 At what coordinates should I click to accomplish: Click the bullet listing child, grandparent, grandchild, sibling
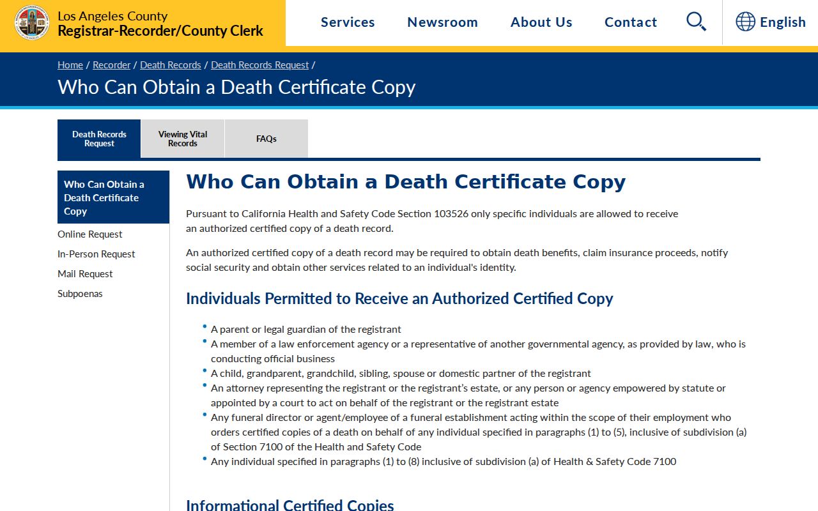(x=401, y=374)
